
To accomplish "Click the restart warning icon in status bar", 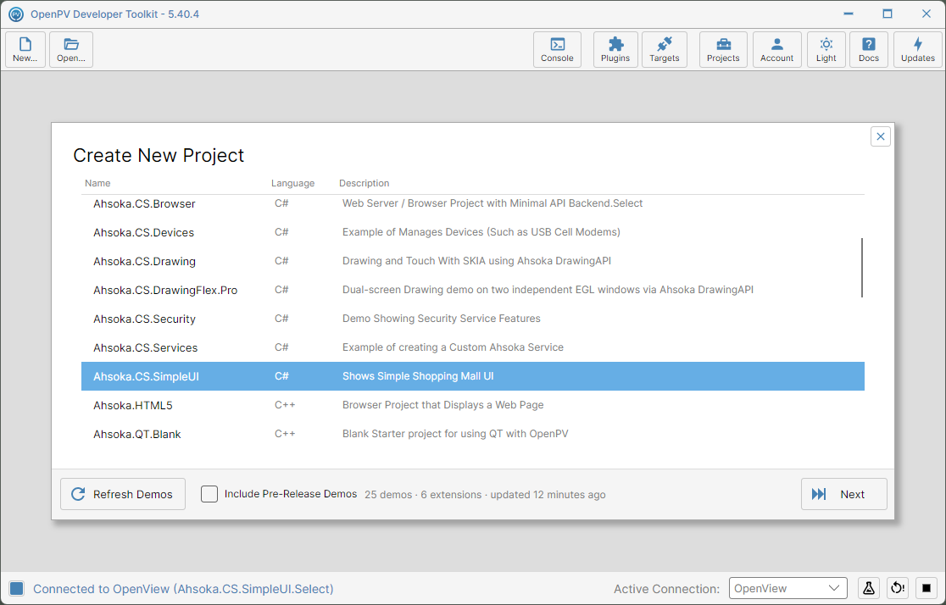I will click(x=898, y=588).
